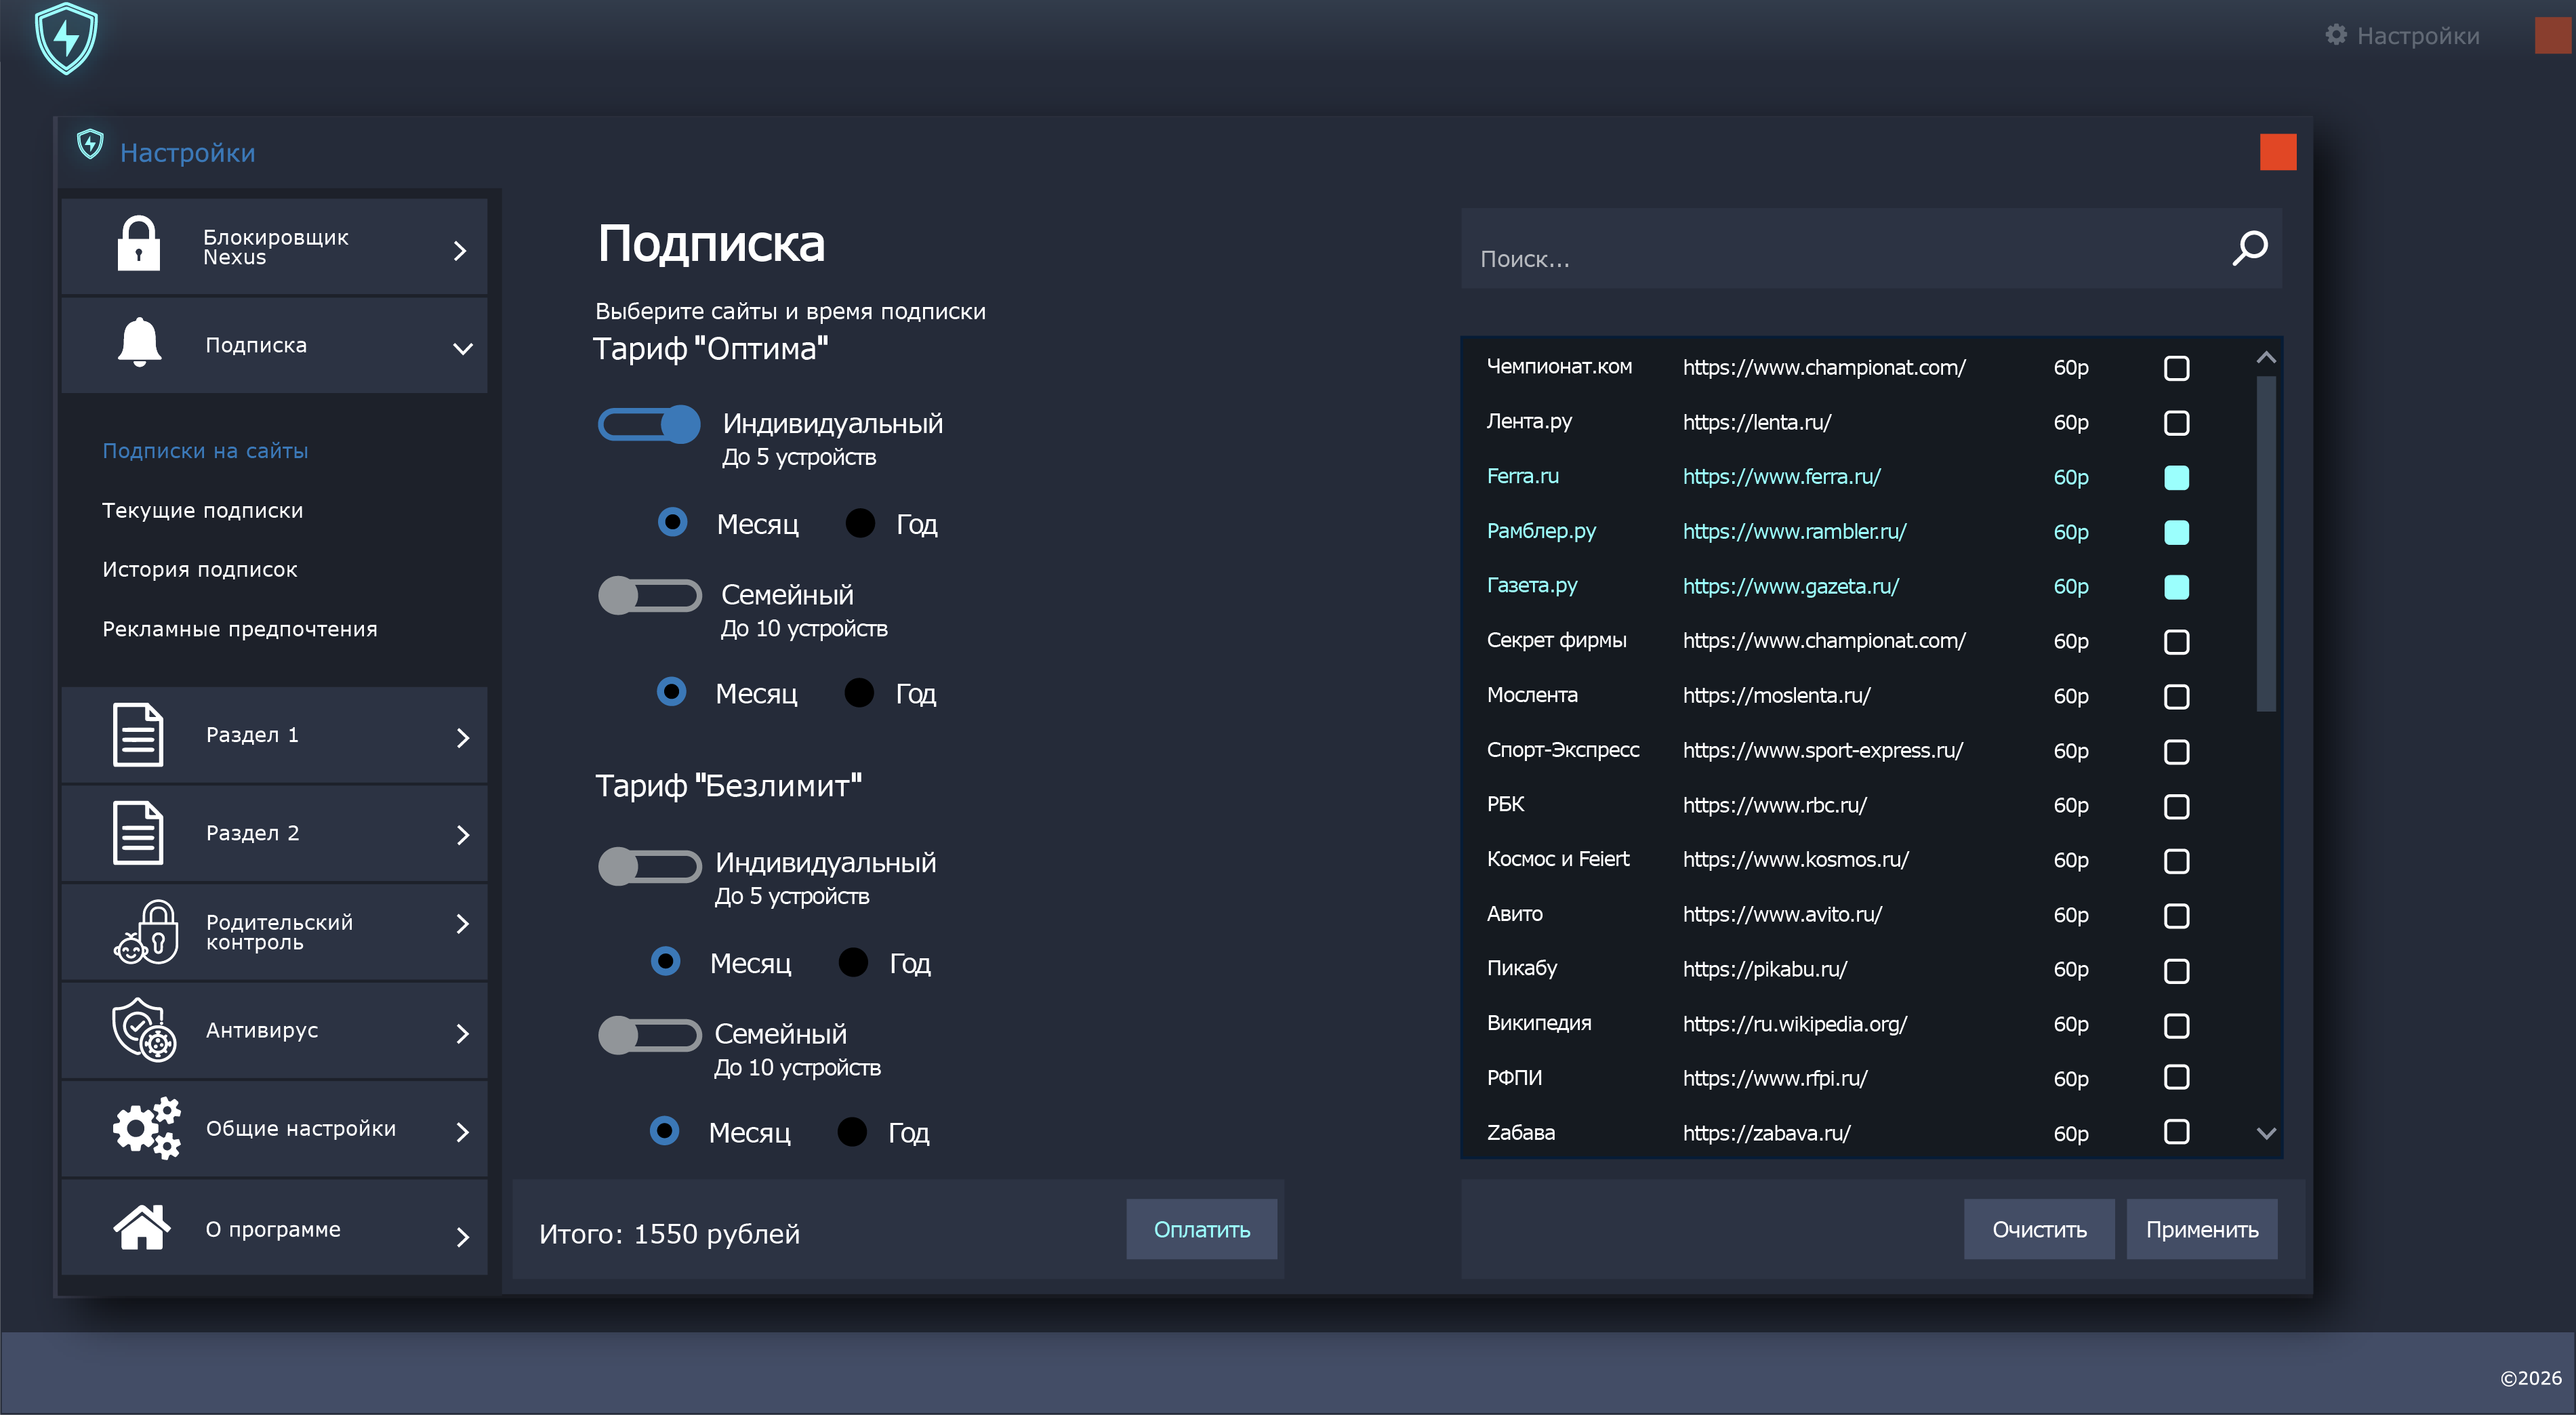Image resolution: width=2576 pixels, height=1415 pixels.
Task: Click the antivirus shield icon
Action: point(143,1029)
